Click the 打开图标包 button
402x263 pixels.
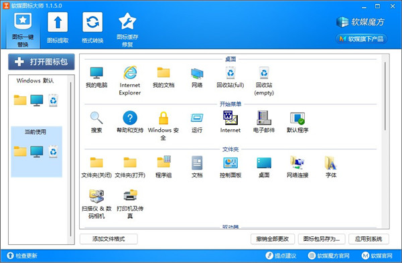pyautogui.click(x=42, y=62)
